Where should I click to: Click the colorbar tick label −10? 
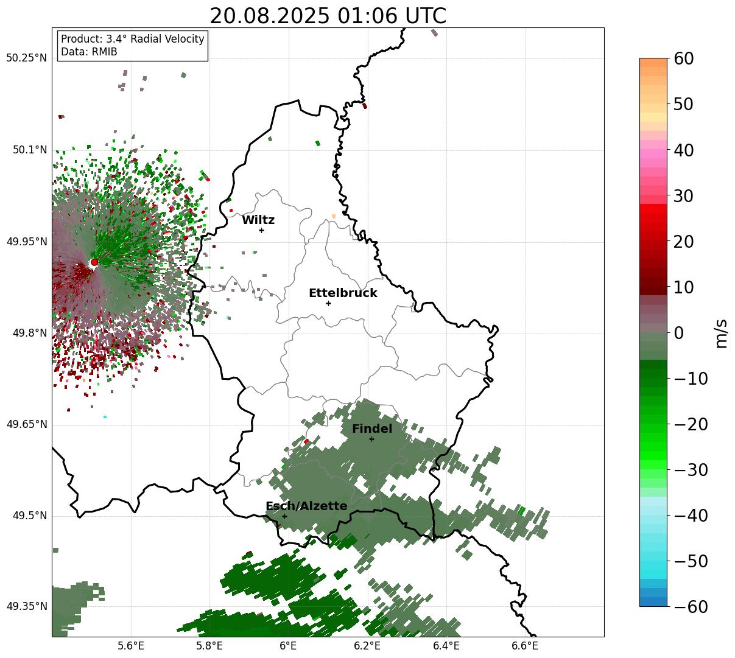pos(691,379)
